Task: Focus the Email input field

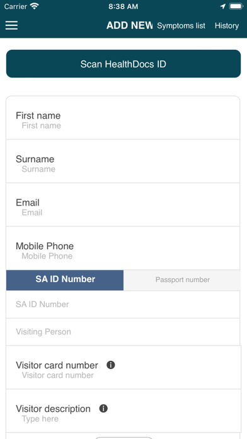Action: coord(123,204)
